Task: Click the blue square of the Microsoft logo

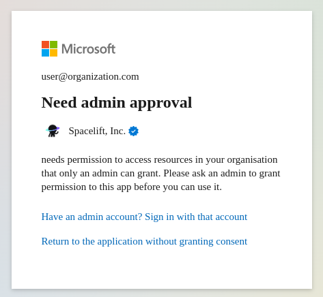Action: (x=45, y=52)
